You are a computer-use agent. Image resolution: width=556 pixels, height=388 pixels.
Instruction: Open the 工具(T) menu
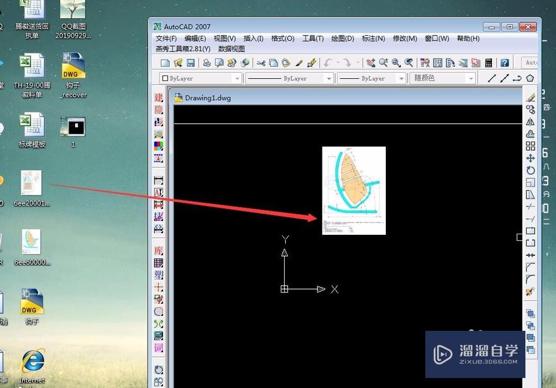[x=312, y=38]
